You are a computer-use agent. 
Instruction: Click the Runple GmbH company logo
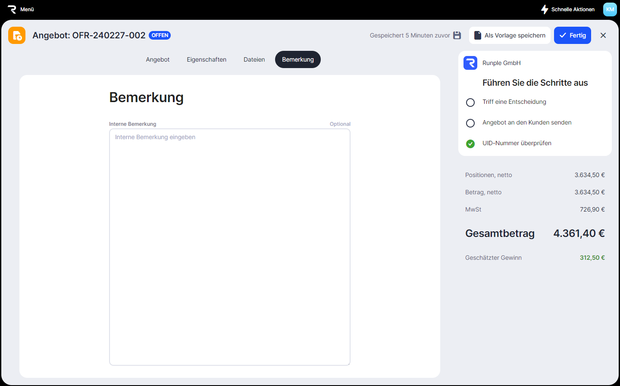(470, 63)
